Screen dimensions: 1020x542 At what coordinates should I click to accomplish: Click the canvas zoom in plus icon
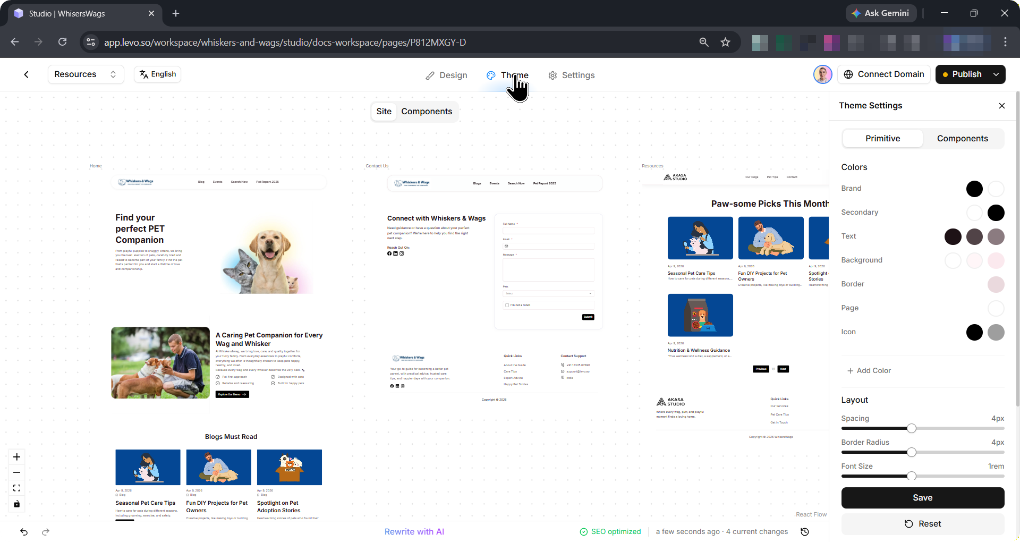pos(17,457)
